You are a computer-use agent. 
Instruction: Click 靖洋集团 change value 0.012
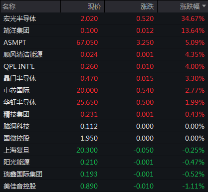click(x=145, y=30)
